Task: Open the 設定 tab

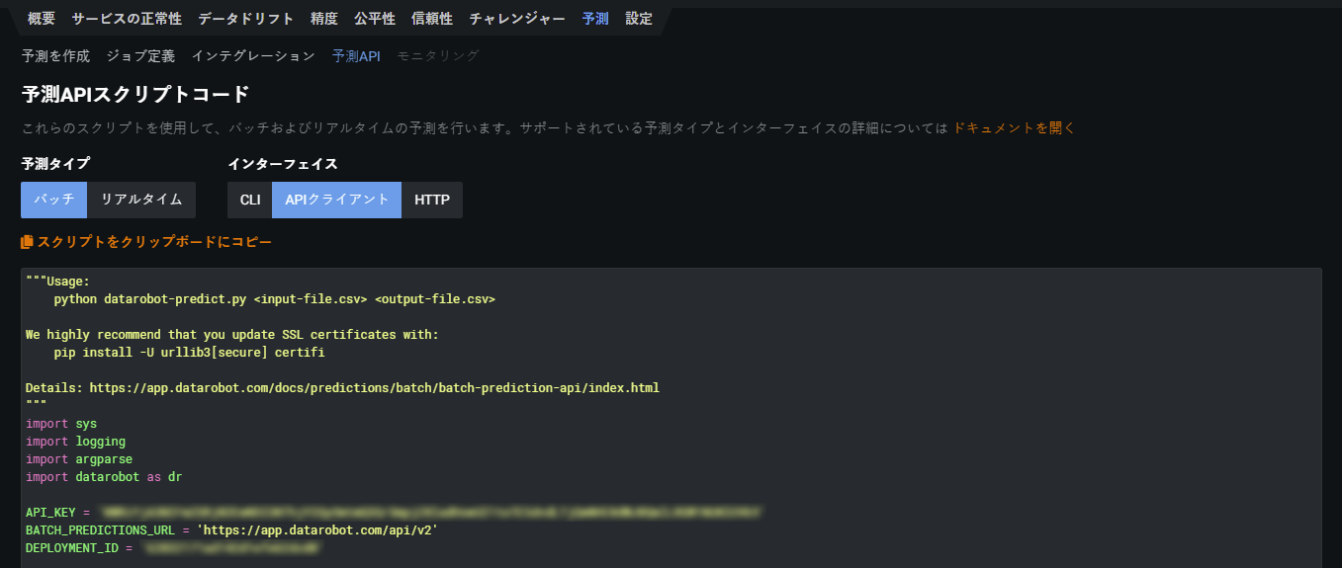Action: (639, 19)
